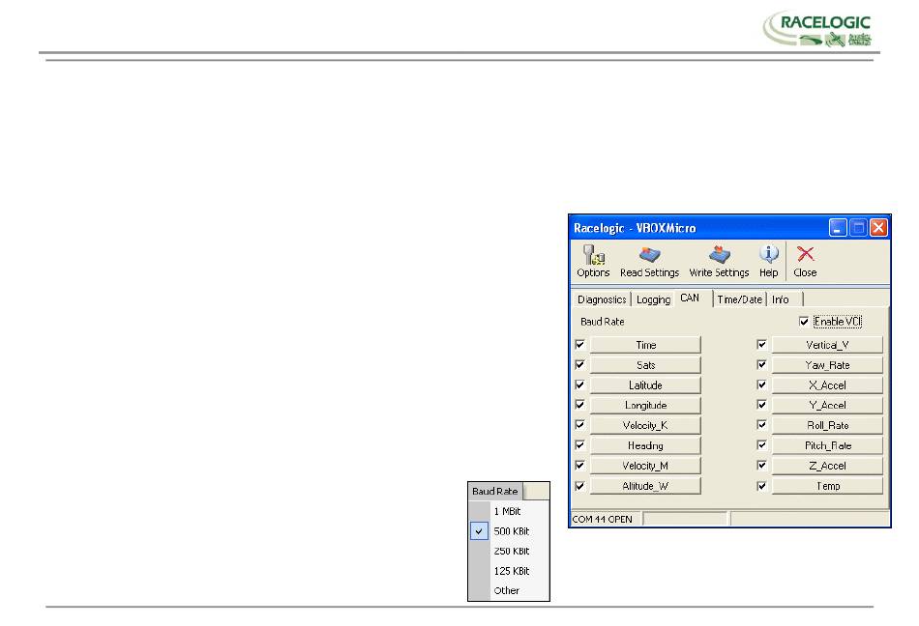Image resolution: width=919 pixels, height=626 pixels.
Task: Open the Info tab
Action: tap(781, 299)
